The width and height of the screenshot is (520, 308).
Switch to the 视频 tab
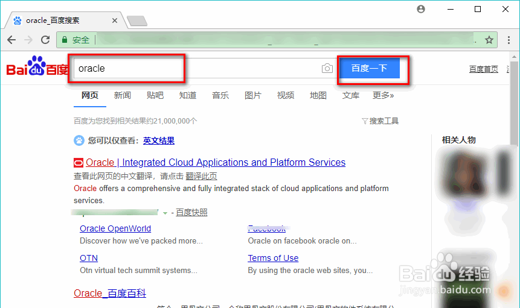286,95
